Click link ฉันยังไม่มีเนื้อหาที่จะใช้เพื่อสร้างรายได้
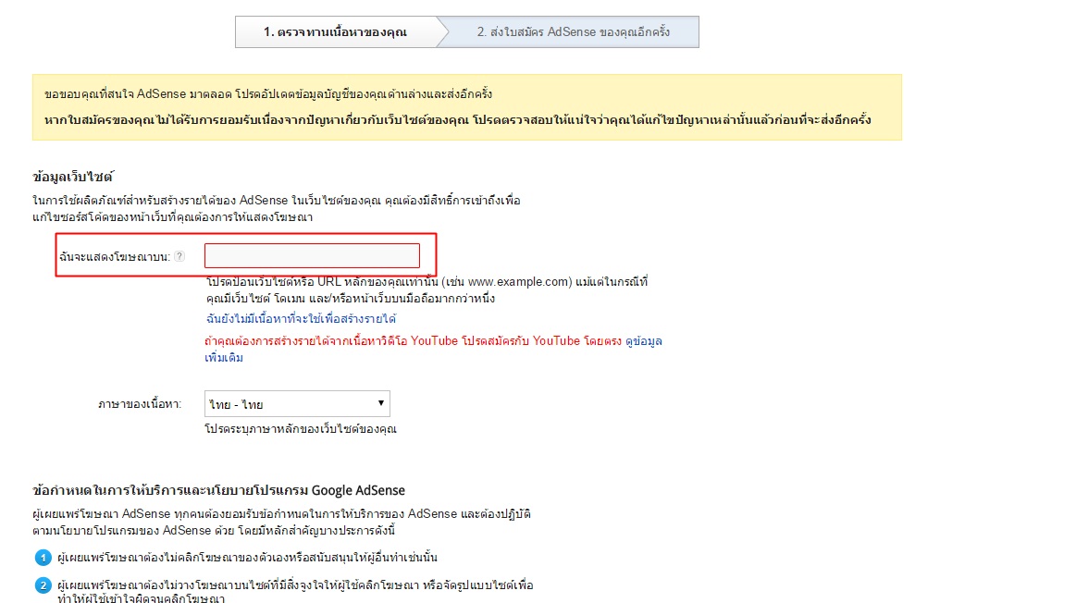The image size is (1076, 603). pos(301,318)
